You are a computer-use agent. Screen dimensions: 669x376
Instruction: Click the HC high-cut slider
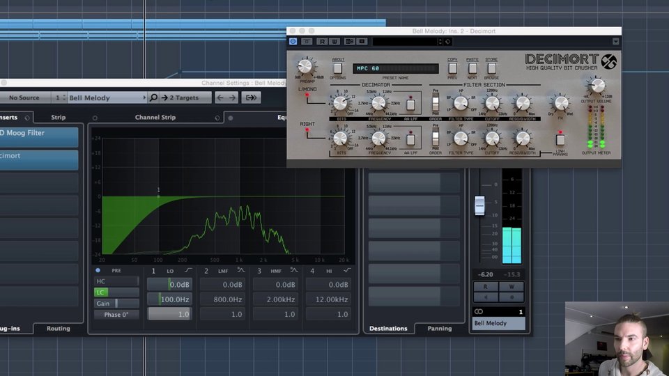coord(116,281)
